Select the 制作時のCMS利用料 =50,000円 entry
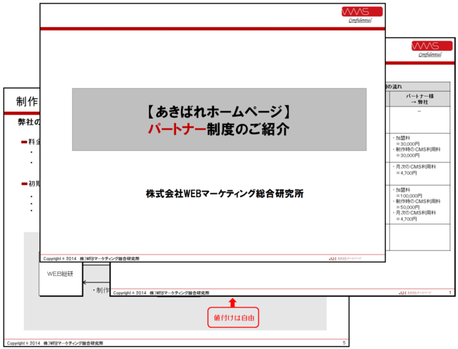This screenshot has height=349, width=458. point(416,204)
